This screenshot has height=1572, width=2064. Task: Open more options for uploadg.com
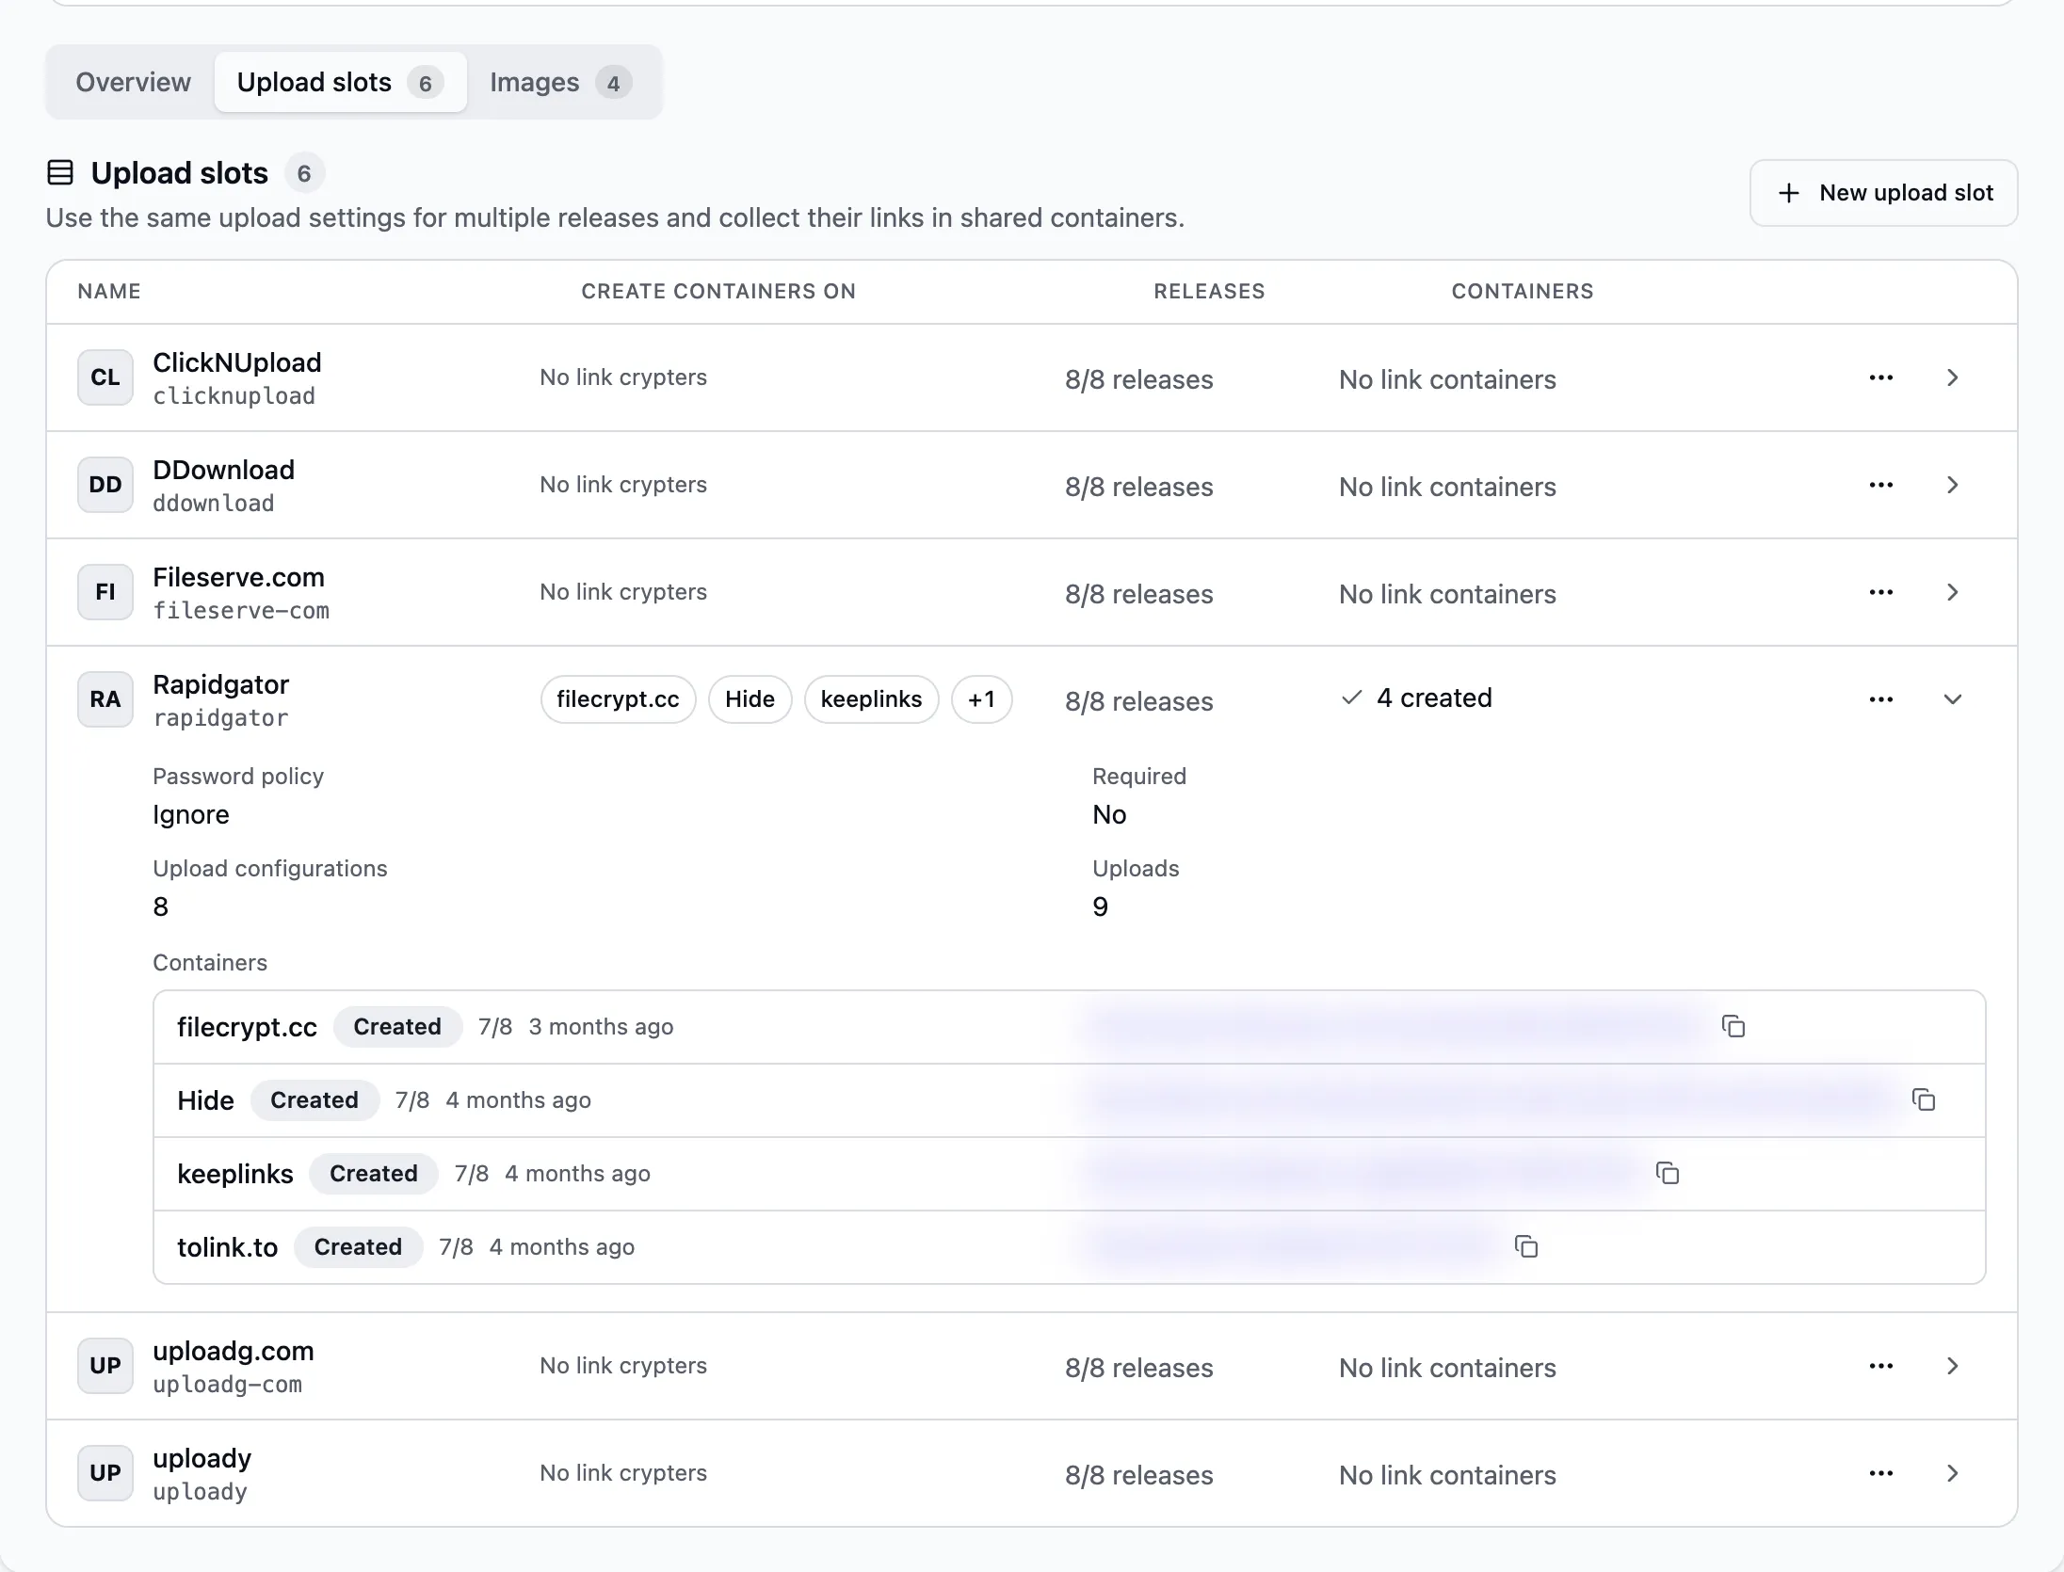point(1880,1366)
